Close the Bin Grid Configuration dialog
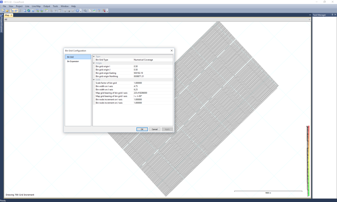This screenshot has height=202, width=337. tap(172, 50)
